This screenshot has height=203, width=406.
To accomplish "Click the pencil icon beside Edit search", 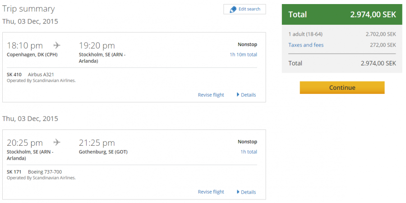I will [233, 9].
